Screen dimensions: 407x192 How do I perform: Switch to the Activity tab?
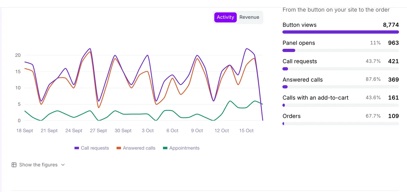click(x=225, y=17)
